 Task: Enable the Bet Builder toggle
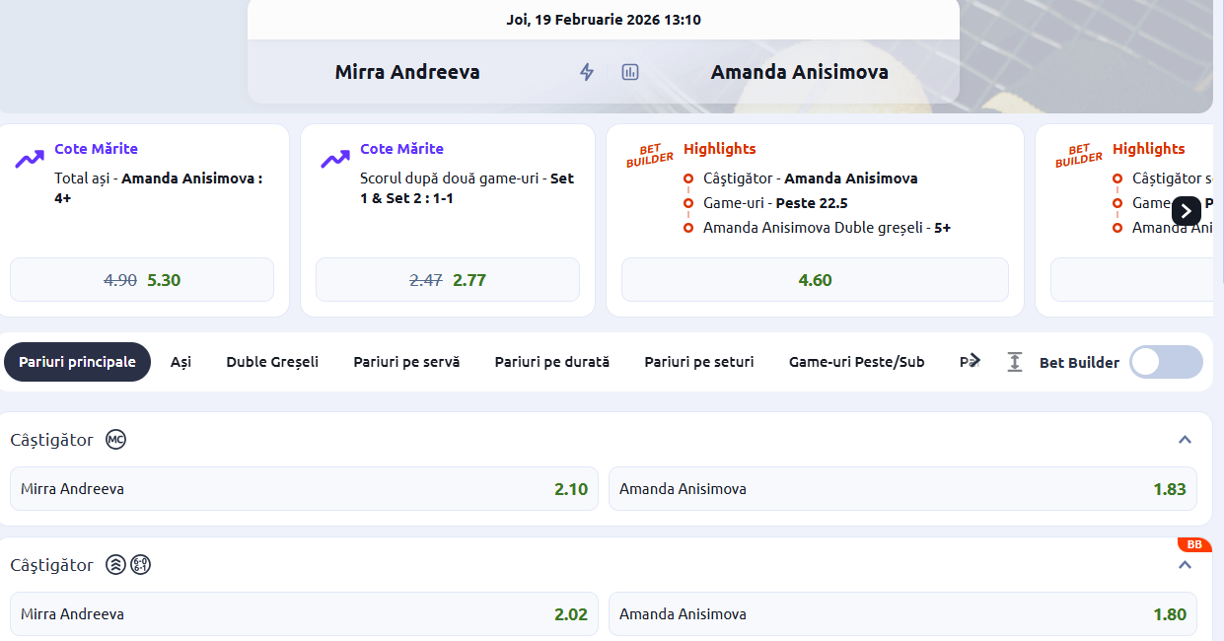tap(1166, 362)
